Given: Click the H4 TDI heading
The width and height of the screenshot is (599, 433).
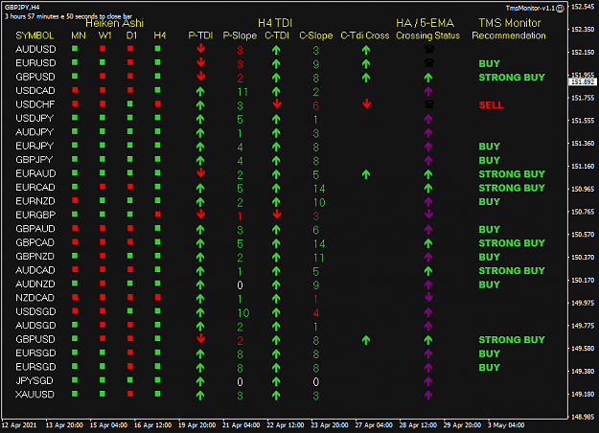Looking at the screenshot, I should coord(275,23).
